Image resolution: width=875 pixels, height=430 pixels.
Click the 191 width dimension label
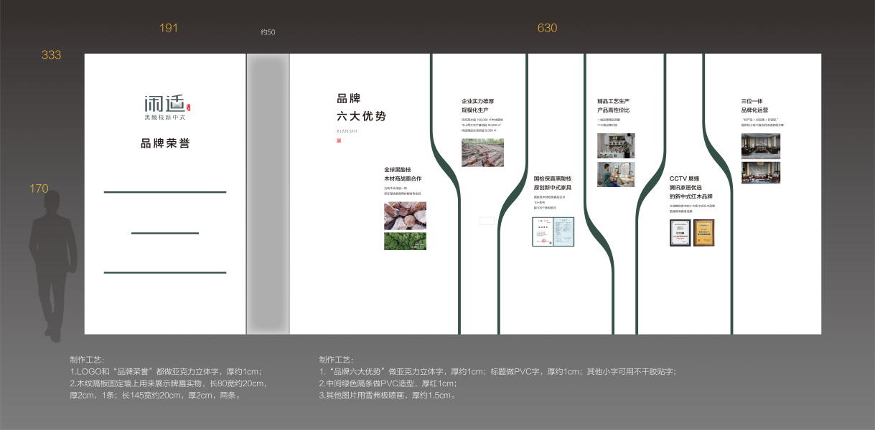click(x=168, y=28)
